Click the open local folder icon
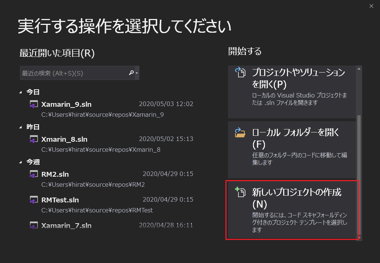 [240, 132]
